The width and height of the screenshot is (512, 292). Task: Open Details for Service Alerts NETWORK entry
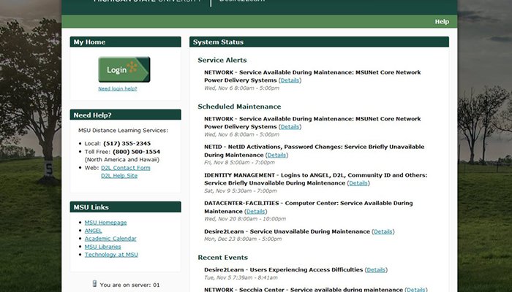point(290,80)
